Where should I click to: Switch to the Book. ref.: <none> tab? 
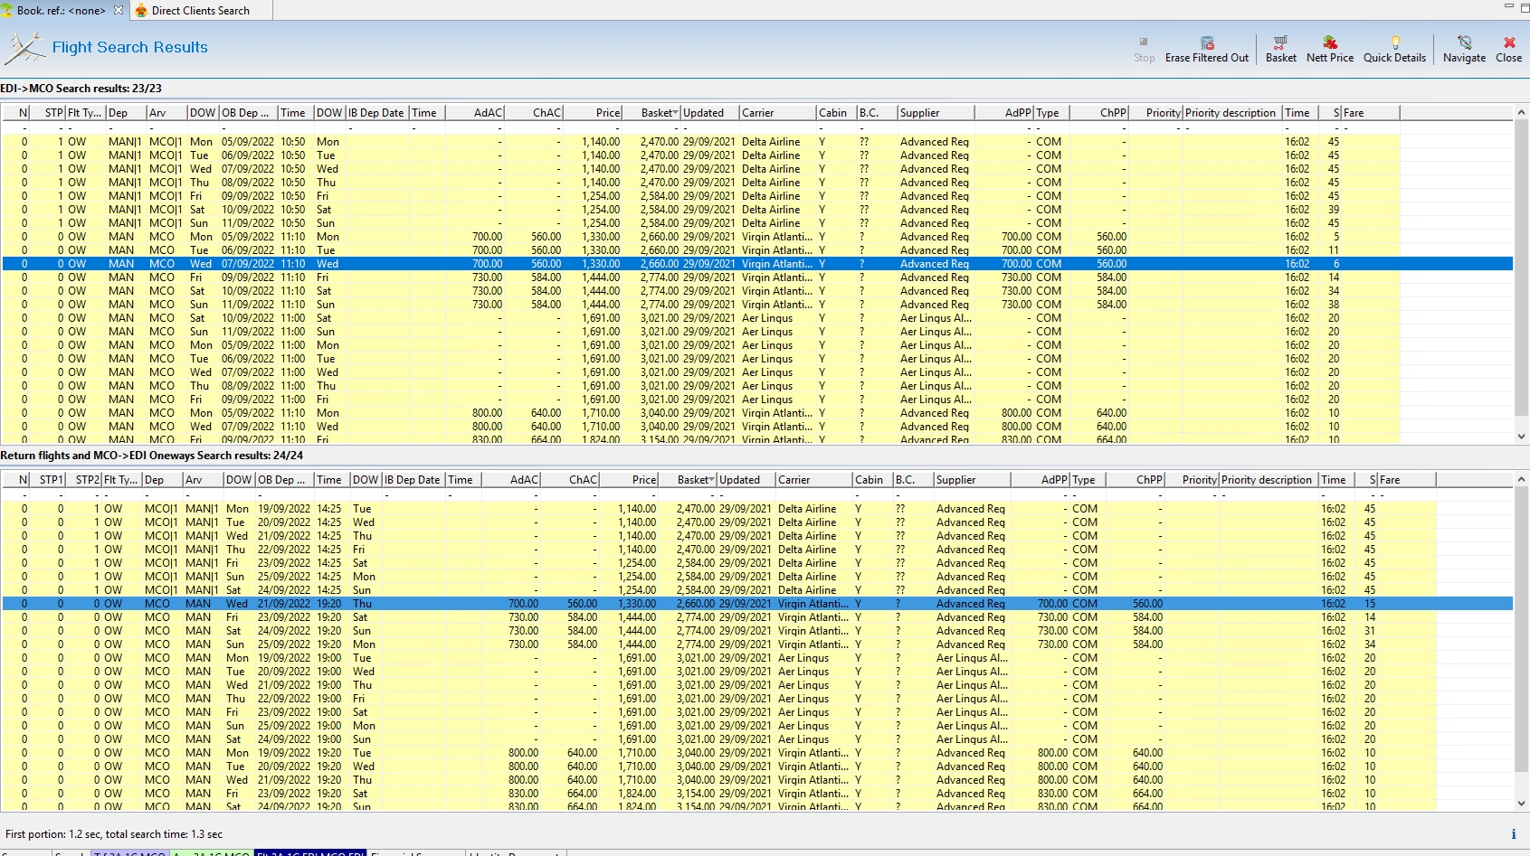pos(60,11)
